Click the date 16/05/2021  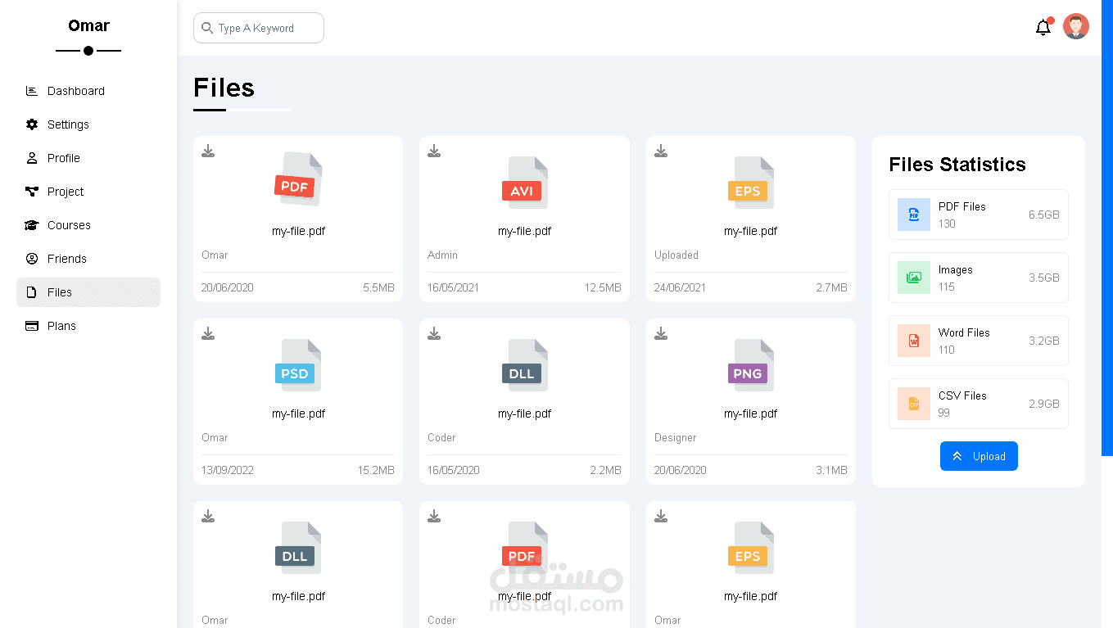pyautogui.click(x=454, y=287)
